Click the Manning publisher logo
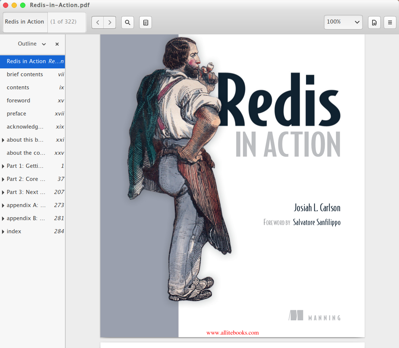The height and width of the screenshot is (348, 399). (x=315, y=315)
